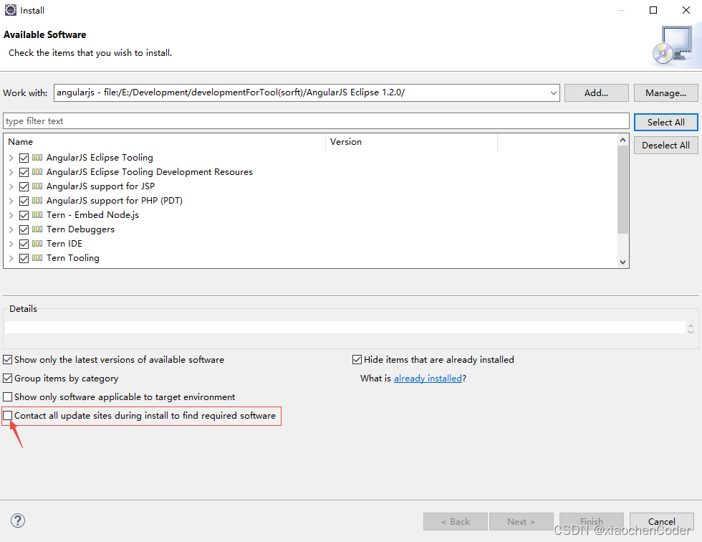Uncheck Tern - Embed Node.js checkbox

(x=24, y=216)
